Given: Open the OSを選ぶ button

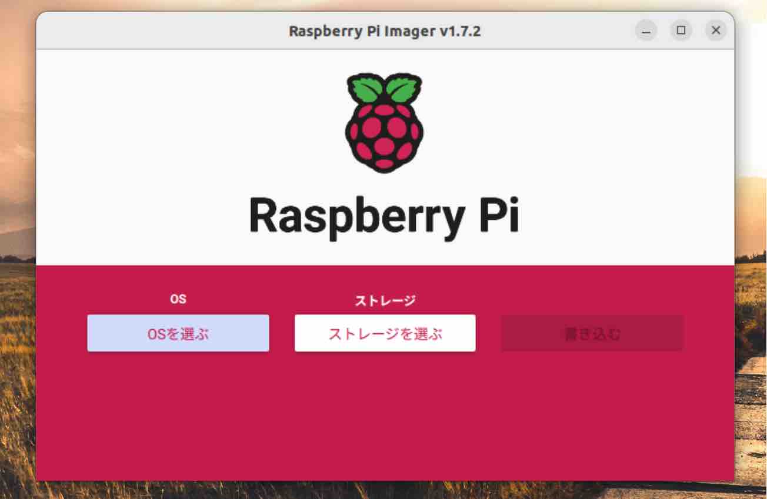Looking at the screenshot, I should (178, 333).
